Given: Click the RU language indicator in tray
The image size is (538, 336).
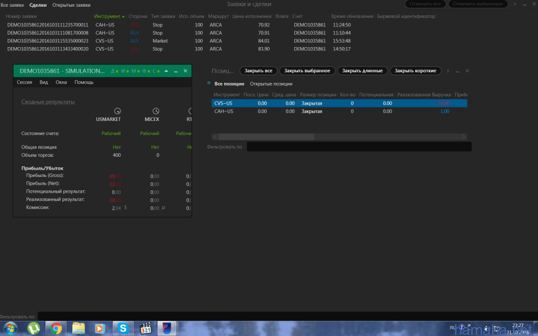Looking at the screenshot, I should 453,328.
